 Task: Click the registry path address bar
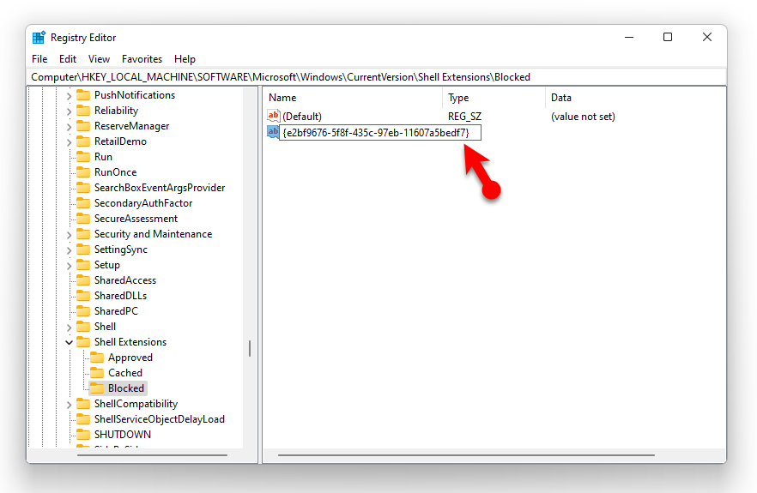pyautogui.click(x=378, y=76)
